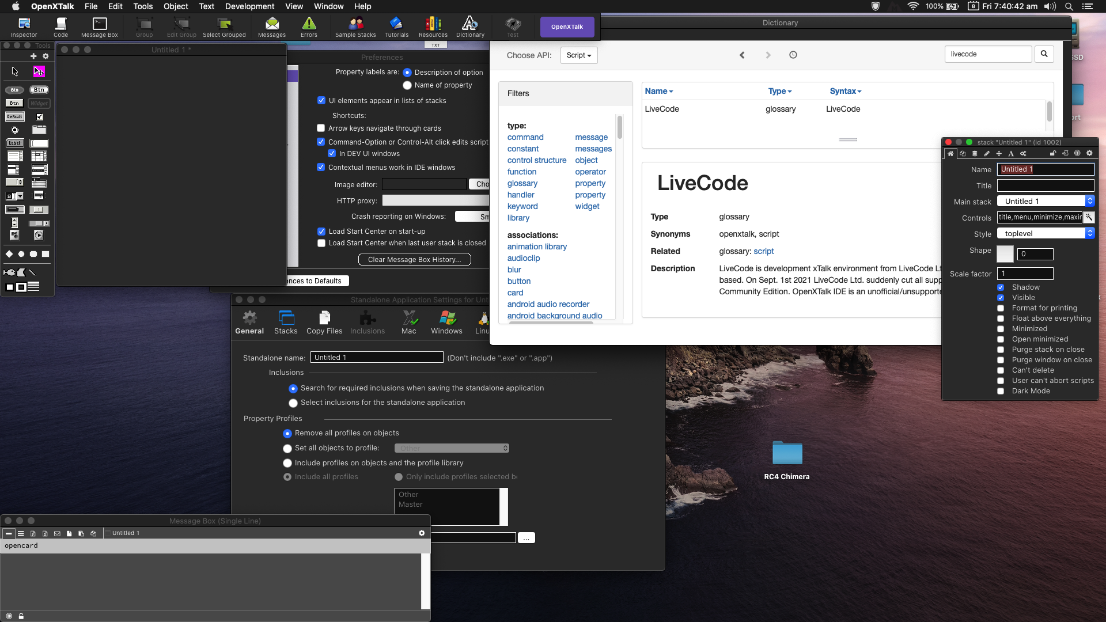Select 'Description of option' radio button
The height and width of the screenshot is (622, 1106).
coord(407,73)
